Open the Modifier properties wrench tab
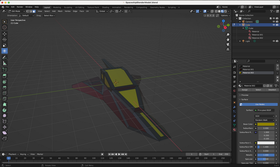 pyautogui.click(x=234, y=107)
